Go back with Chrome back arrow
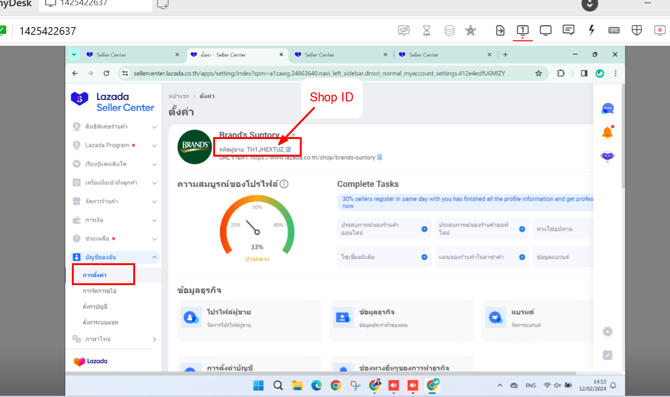Screen dimensions: 670x397 (75, 73)
